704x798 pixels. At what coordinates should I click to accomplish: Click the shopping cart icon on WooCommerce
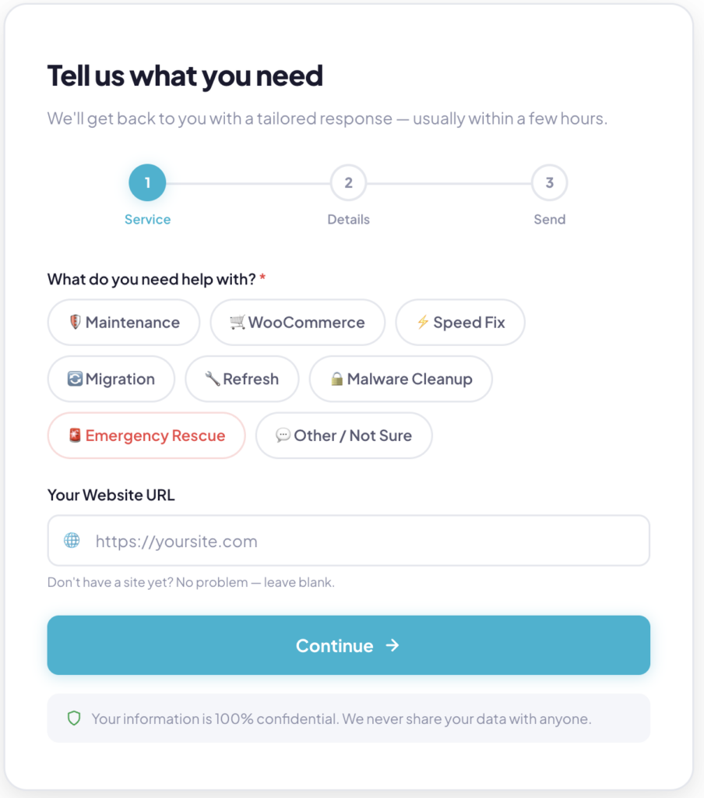pos(238,323)
